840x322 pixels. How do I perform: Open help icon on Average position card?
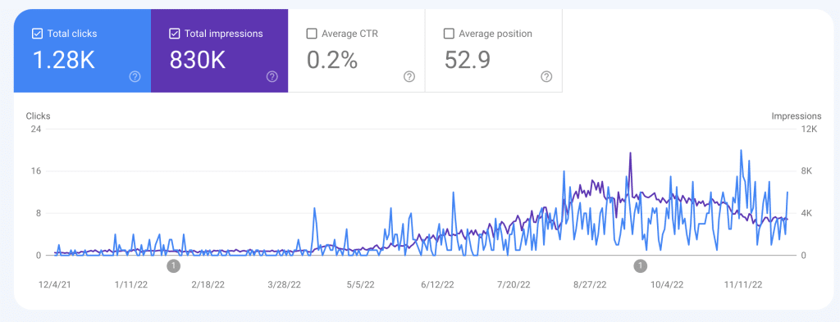546,76
